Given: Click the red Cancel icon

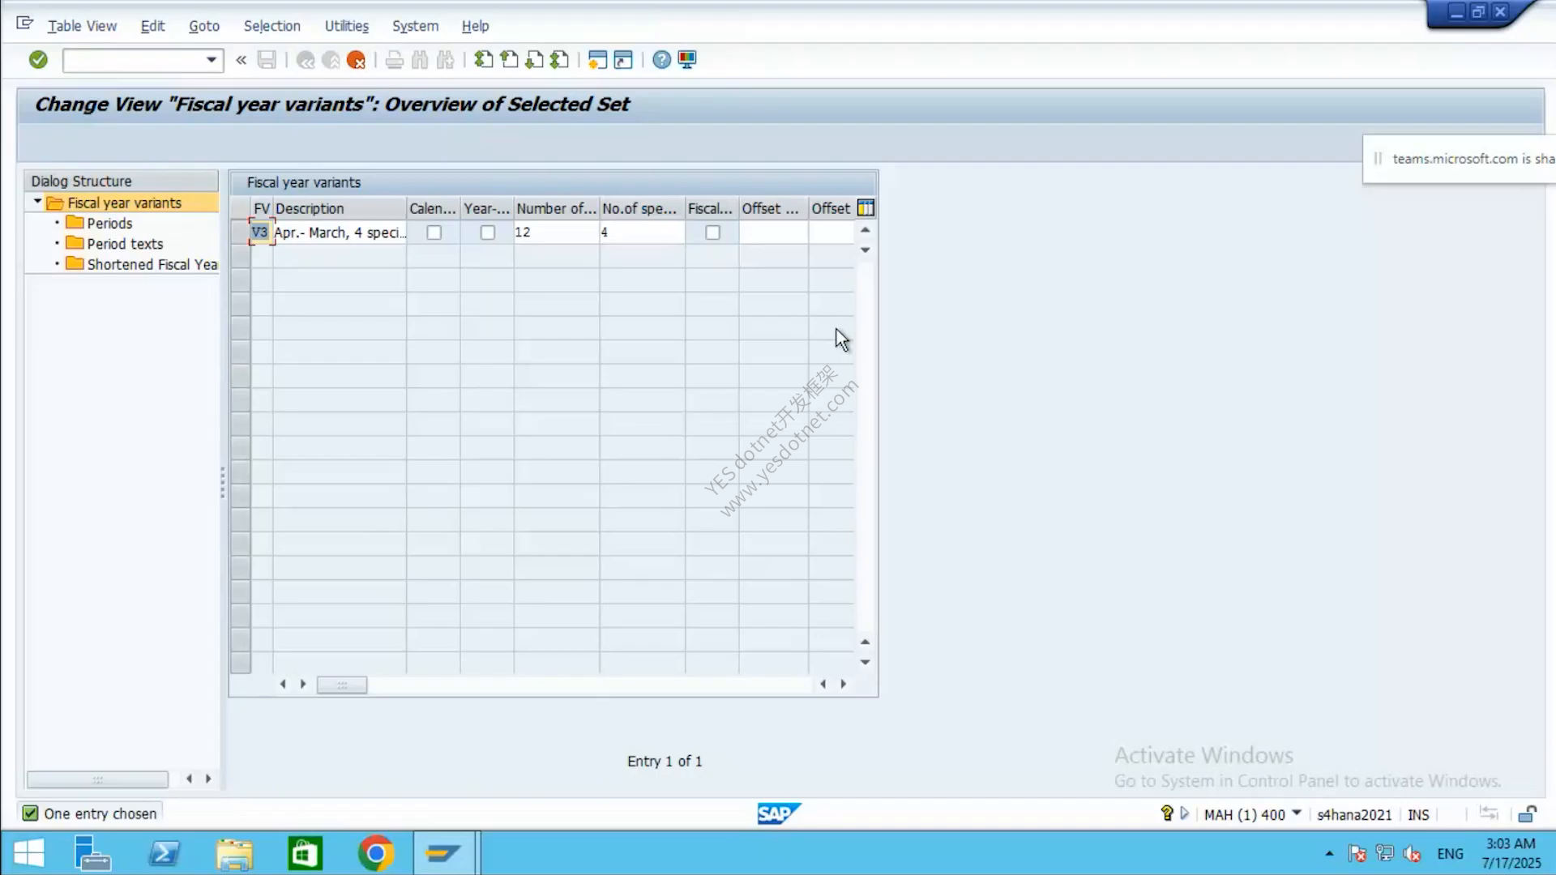Looking at the screenshot, I should (356, 60).
